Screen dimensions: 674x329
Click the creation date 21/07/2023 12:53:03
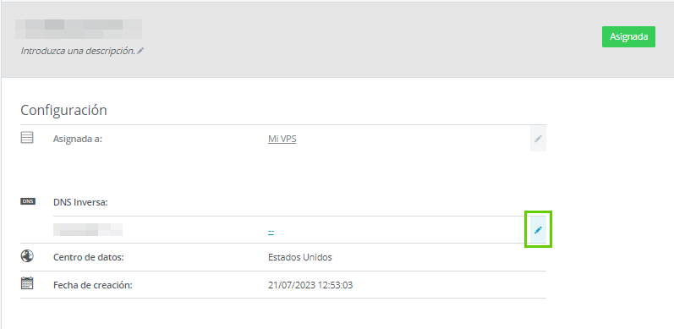tap(310, 285)
